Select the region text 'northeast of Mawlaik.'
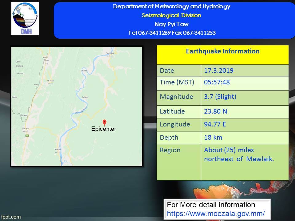Screen dimensions: 295x221 (x=239, y=159)
